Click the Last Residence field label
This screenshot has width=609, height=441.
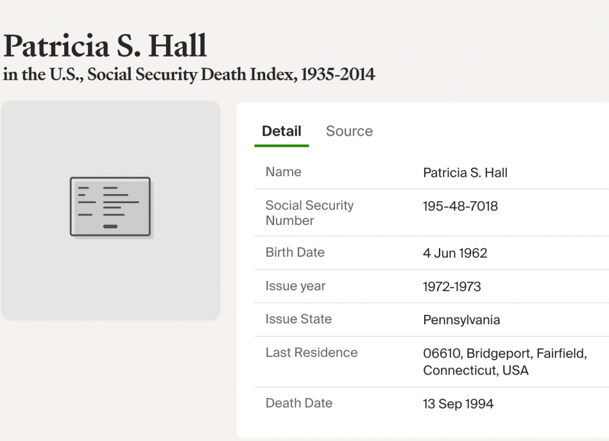click(312, 352)
